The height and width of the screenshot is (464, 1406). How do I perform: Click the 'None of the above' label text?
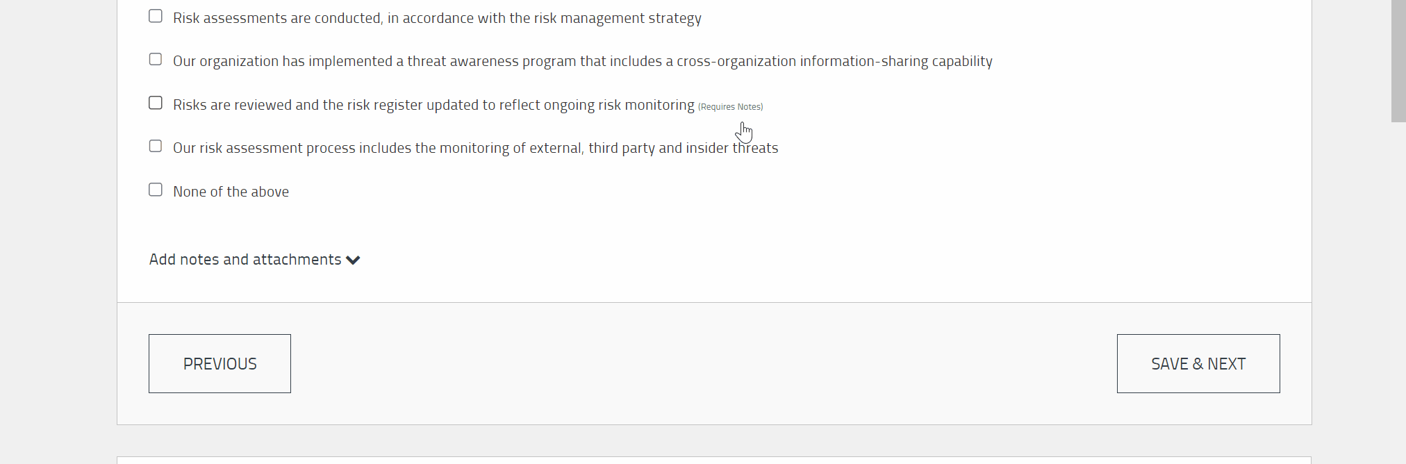tap(231, 192)
